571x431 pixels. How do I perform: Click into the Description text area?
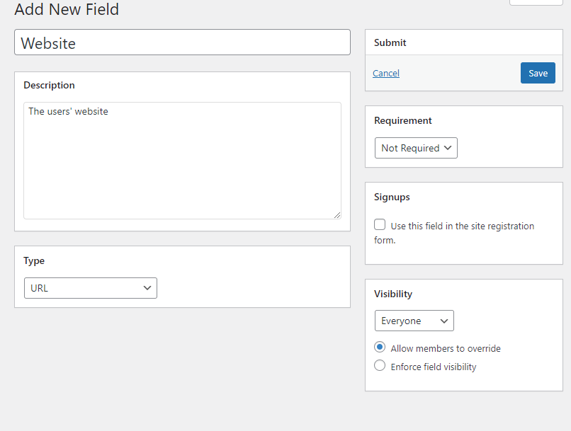click(x=182, y=161)
